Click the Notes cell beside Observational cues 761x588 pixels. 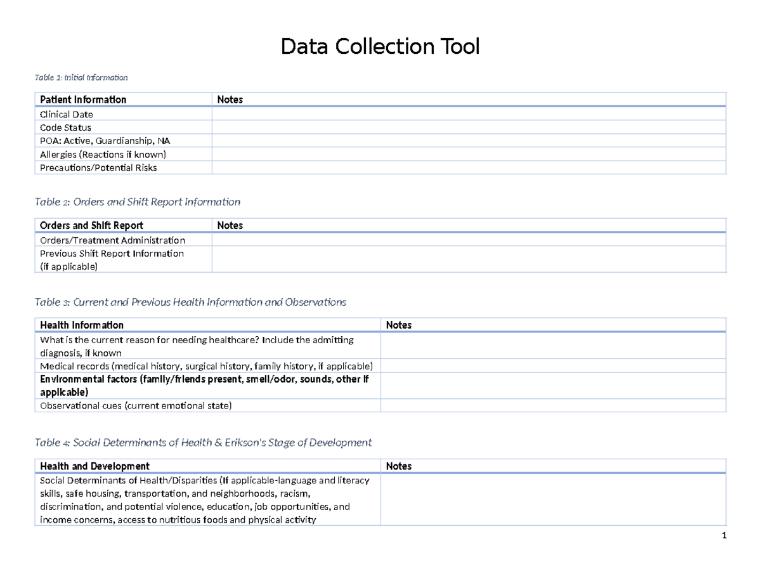[x=553, y=405]
